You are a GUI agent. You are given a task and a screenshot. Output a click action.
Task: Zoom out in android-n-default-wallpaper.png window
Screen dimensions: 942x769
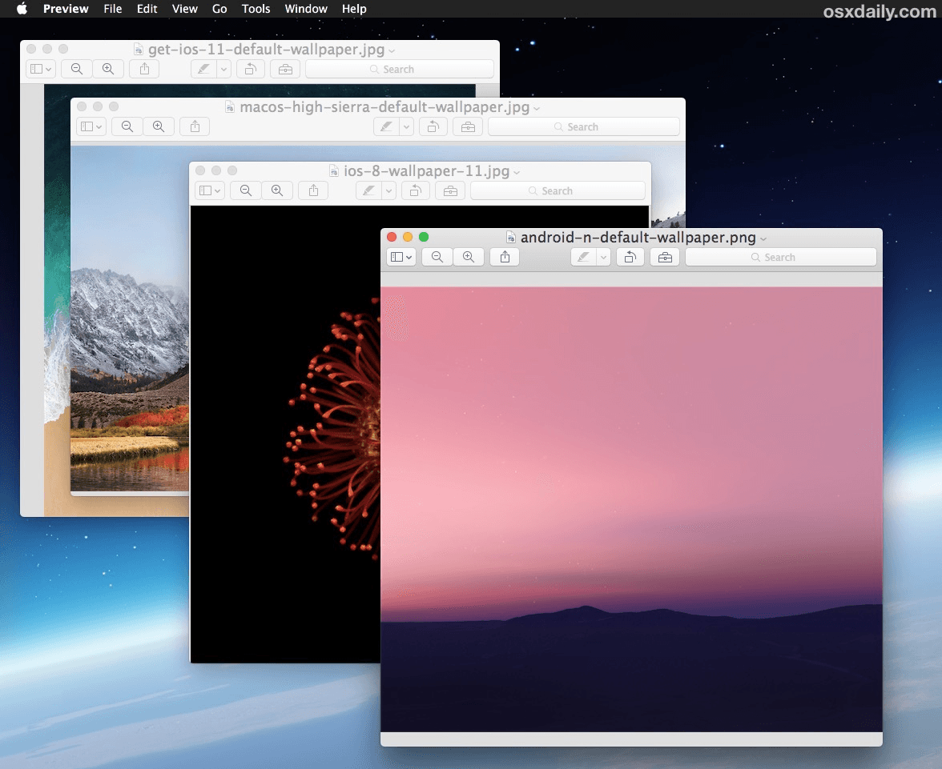(437, 257)
